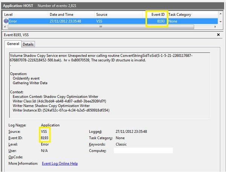
Task: Click the horizontal scrollbar thumb
Action: 101,27
